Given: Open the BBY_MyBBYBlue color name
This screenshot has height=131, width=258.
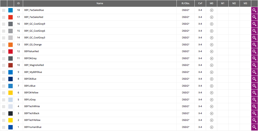Looking at the screenshot, I should coord(33,72).
